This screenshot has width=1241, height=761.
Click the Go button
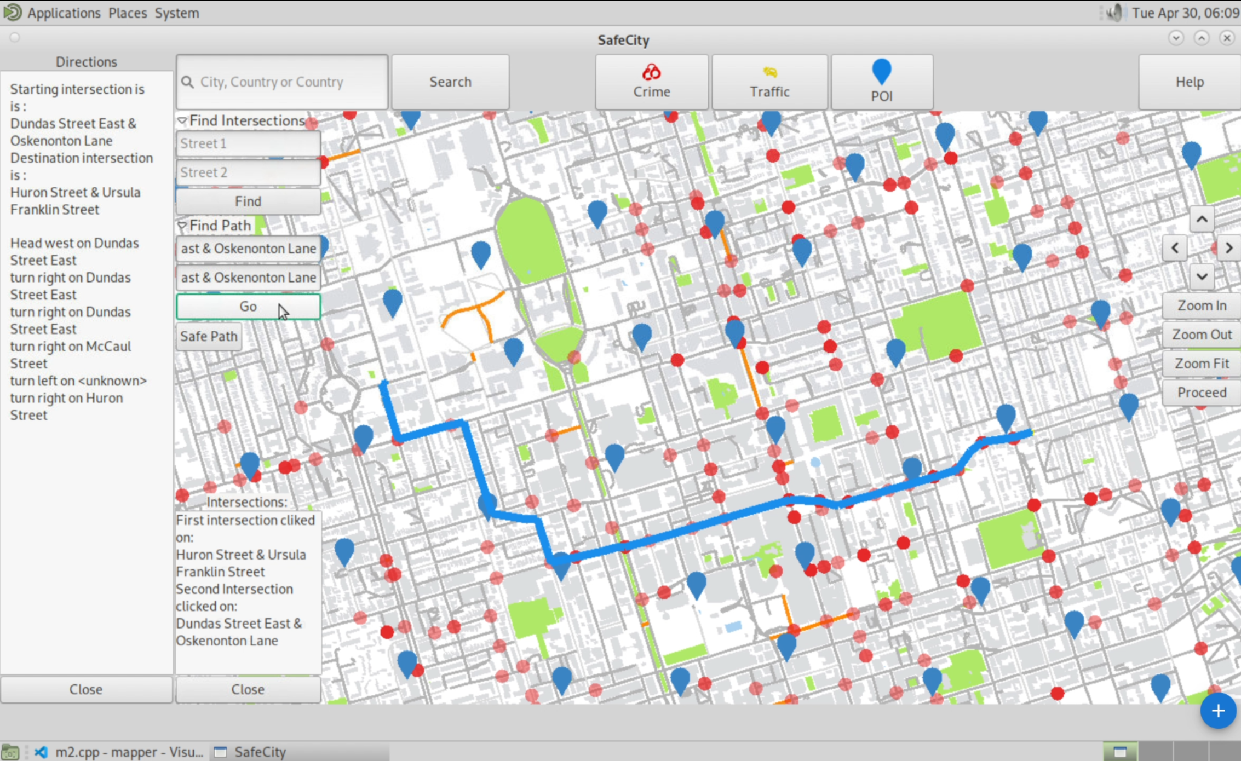tap(248, 307)
